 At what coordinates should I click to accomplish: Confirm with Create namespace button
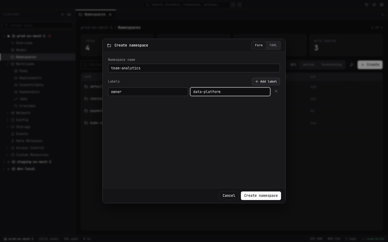pos(261,196)
